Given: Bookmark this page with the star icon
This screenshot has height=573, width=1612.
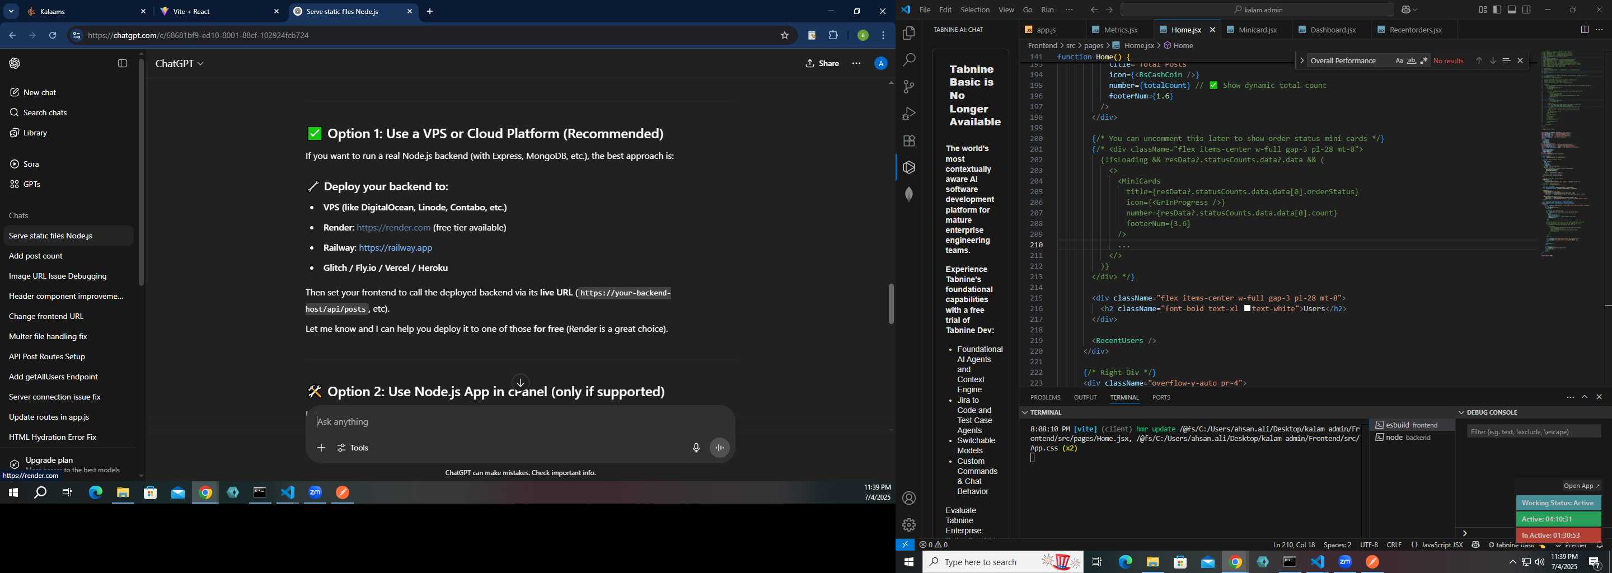Looking at the screenshot, I should [x=785, y=36].
